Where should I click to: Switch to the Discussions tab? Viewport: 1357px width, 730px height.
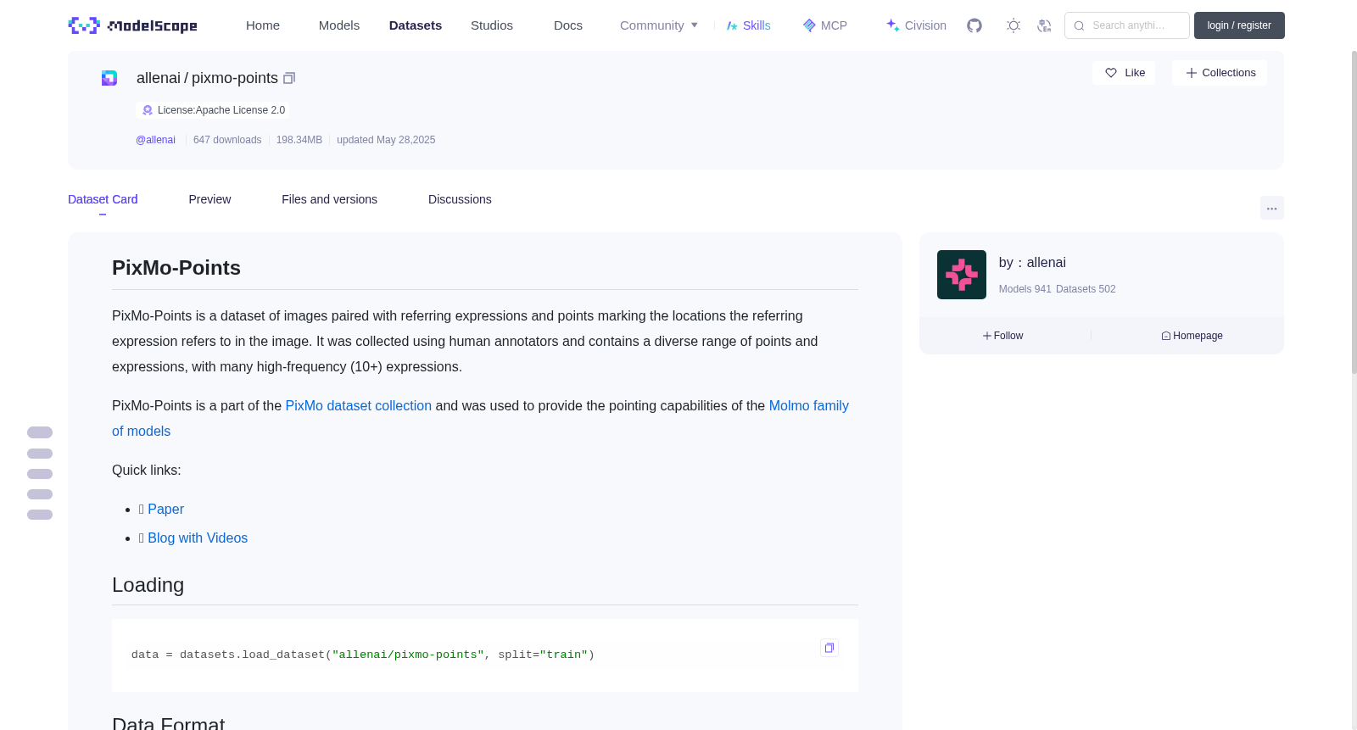pyautogui.click(x=460, y=199)
